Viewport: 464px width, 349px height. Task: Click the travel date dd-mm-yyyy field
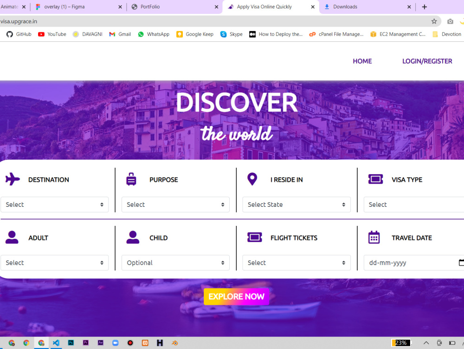tap(414, 263)
